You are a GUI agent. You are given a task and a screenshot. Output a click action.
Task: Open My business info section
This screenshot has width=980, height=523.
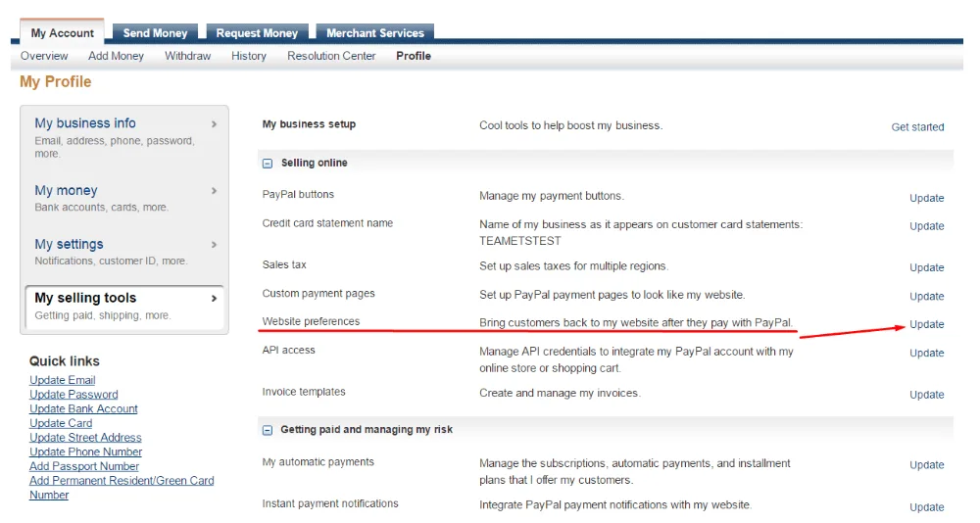tap(85, 123)
